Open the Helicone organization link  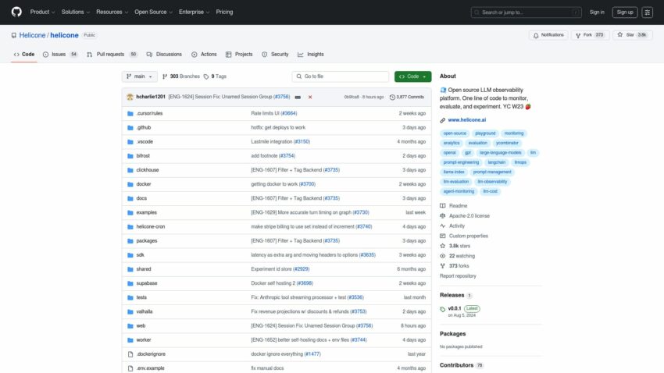point(32,35)
